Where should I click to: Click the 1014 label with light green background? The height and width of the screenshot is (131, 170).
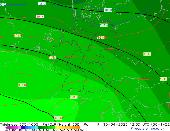pyautogui.click(x=101, y=38)
